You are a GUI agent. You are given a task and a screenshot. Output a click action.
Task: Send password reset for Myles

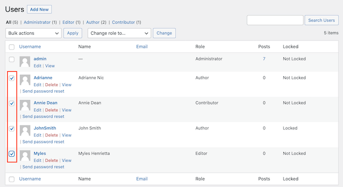[43, 167]
